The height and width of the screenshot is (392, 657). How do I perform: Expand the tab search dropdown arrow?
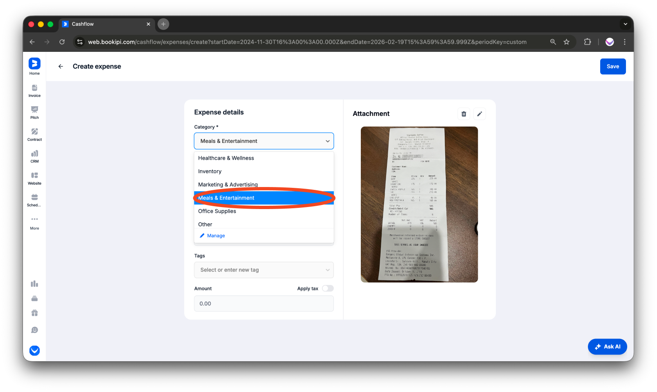[625, 24]
